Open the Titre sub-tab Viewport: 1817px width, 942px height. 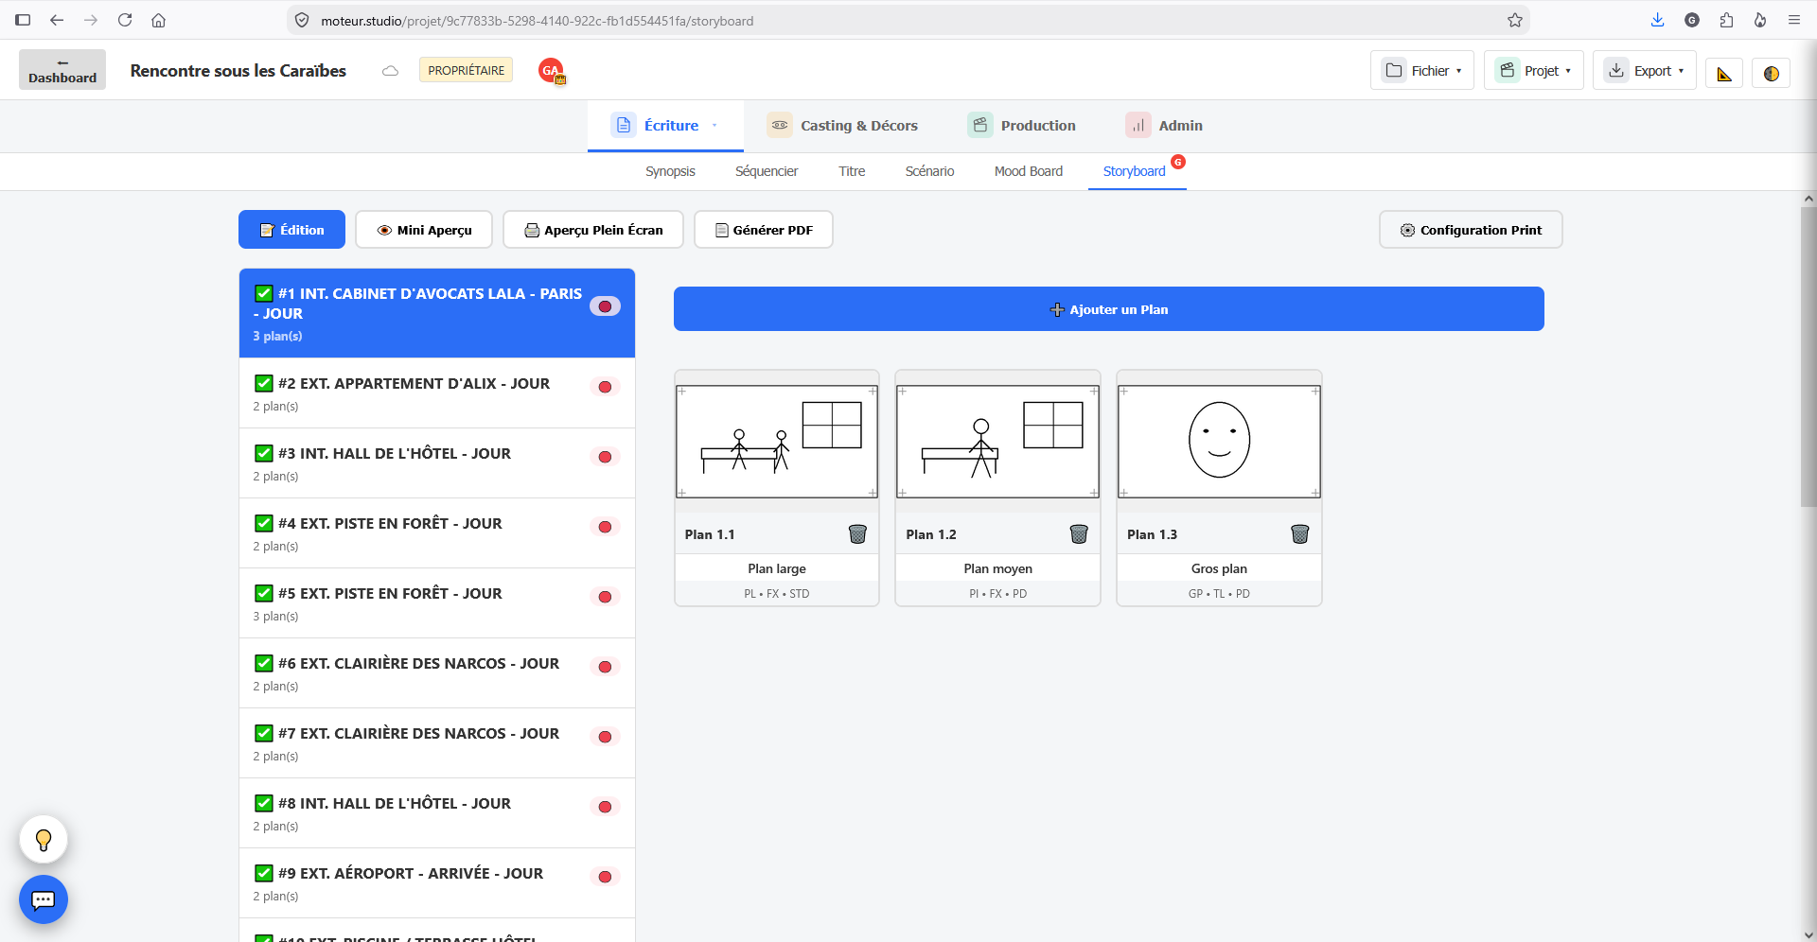[x=852, y=171]
